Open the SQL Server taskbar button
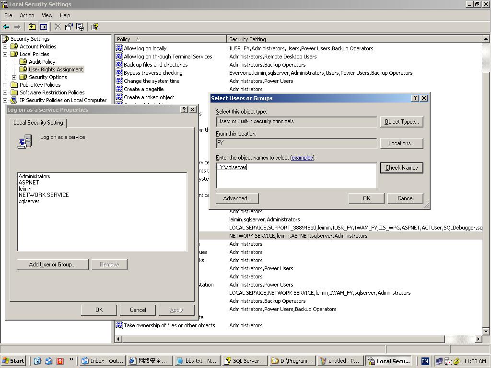491x368 pixels. tap(245, 361)
